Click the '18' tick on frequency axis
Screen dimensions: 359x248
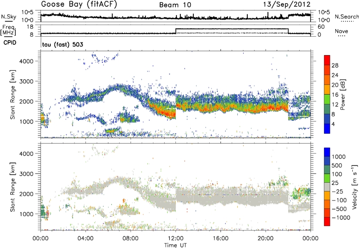(x=30, y=27)
